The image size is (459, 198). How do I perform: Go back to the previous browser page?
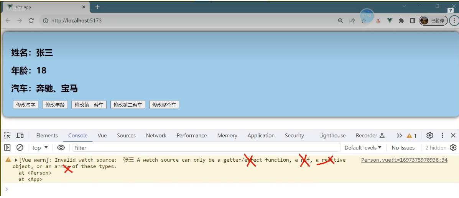coord(8,21)
